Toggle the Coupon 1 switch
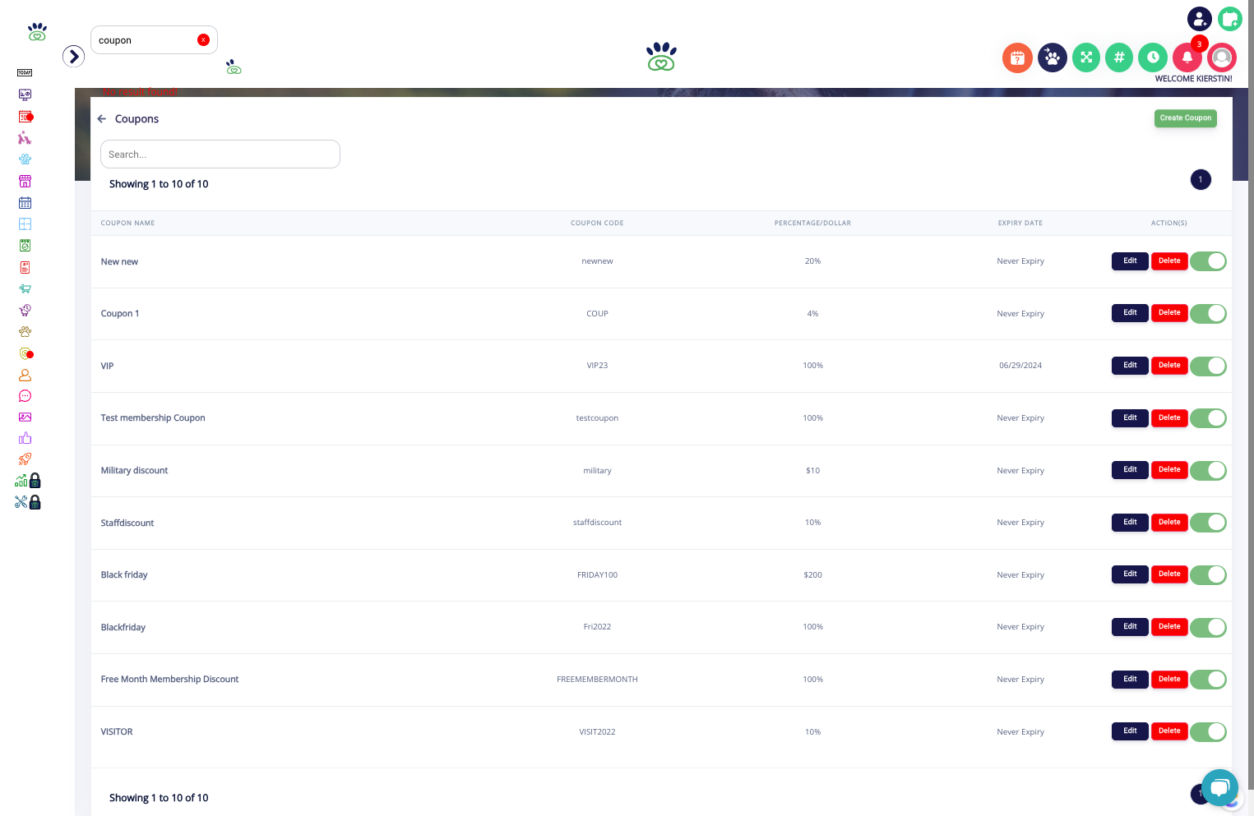 pyautogui.click(x=1208, y=313)
